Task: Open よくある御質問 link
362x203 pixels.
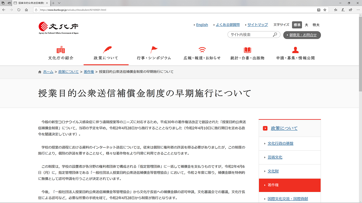Action: pos(227,25)
